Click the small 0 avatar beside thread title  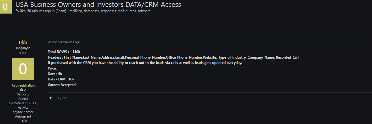[x=5, y=7]
